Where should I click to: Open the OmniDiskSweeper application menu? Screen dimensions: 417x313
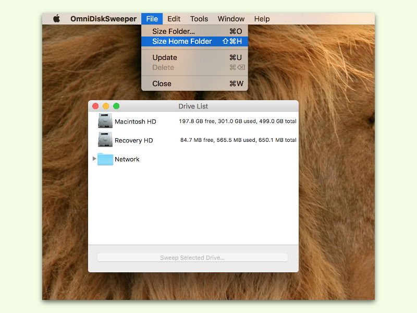pyautogui.click(x=103, y=19)
